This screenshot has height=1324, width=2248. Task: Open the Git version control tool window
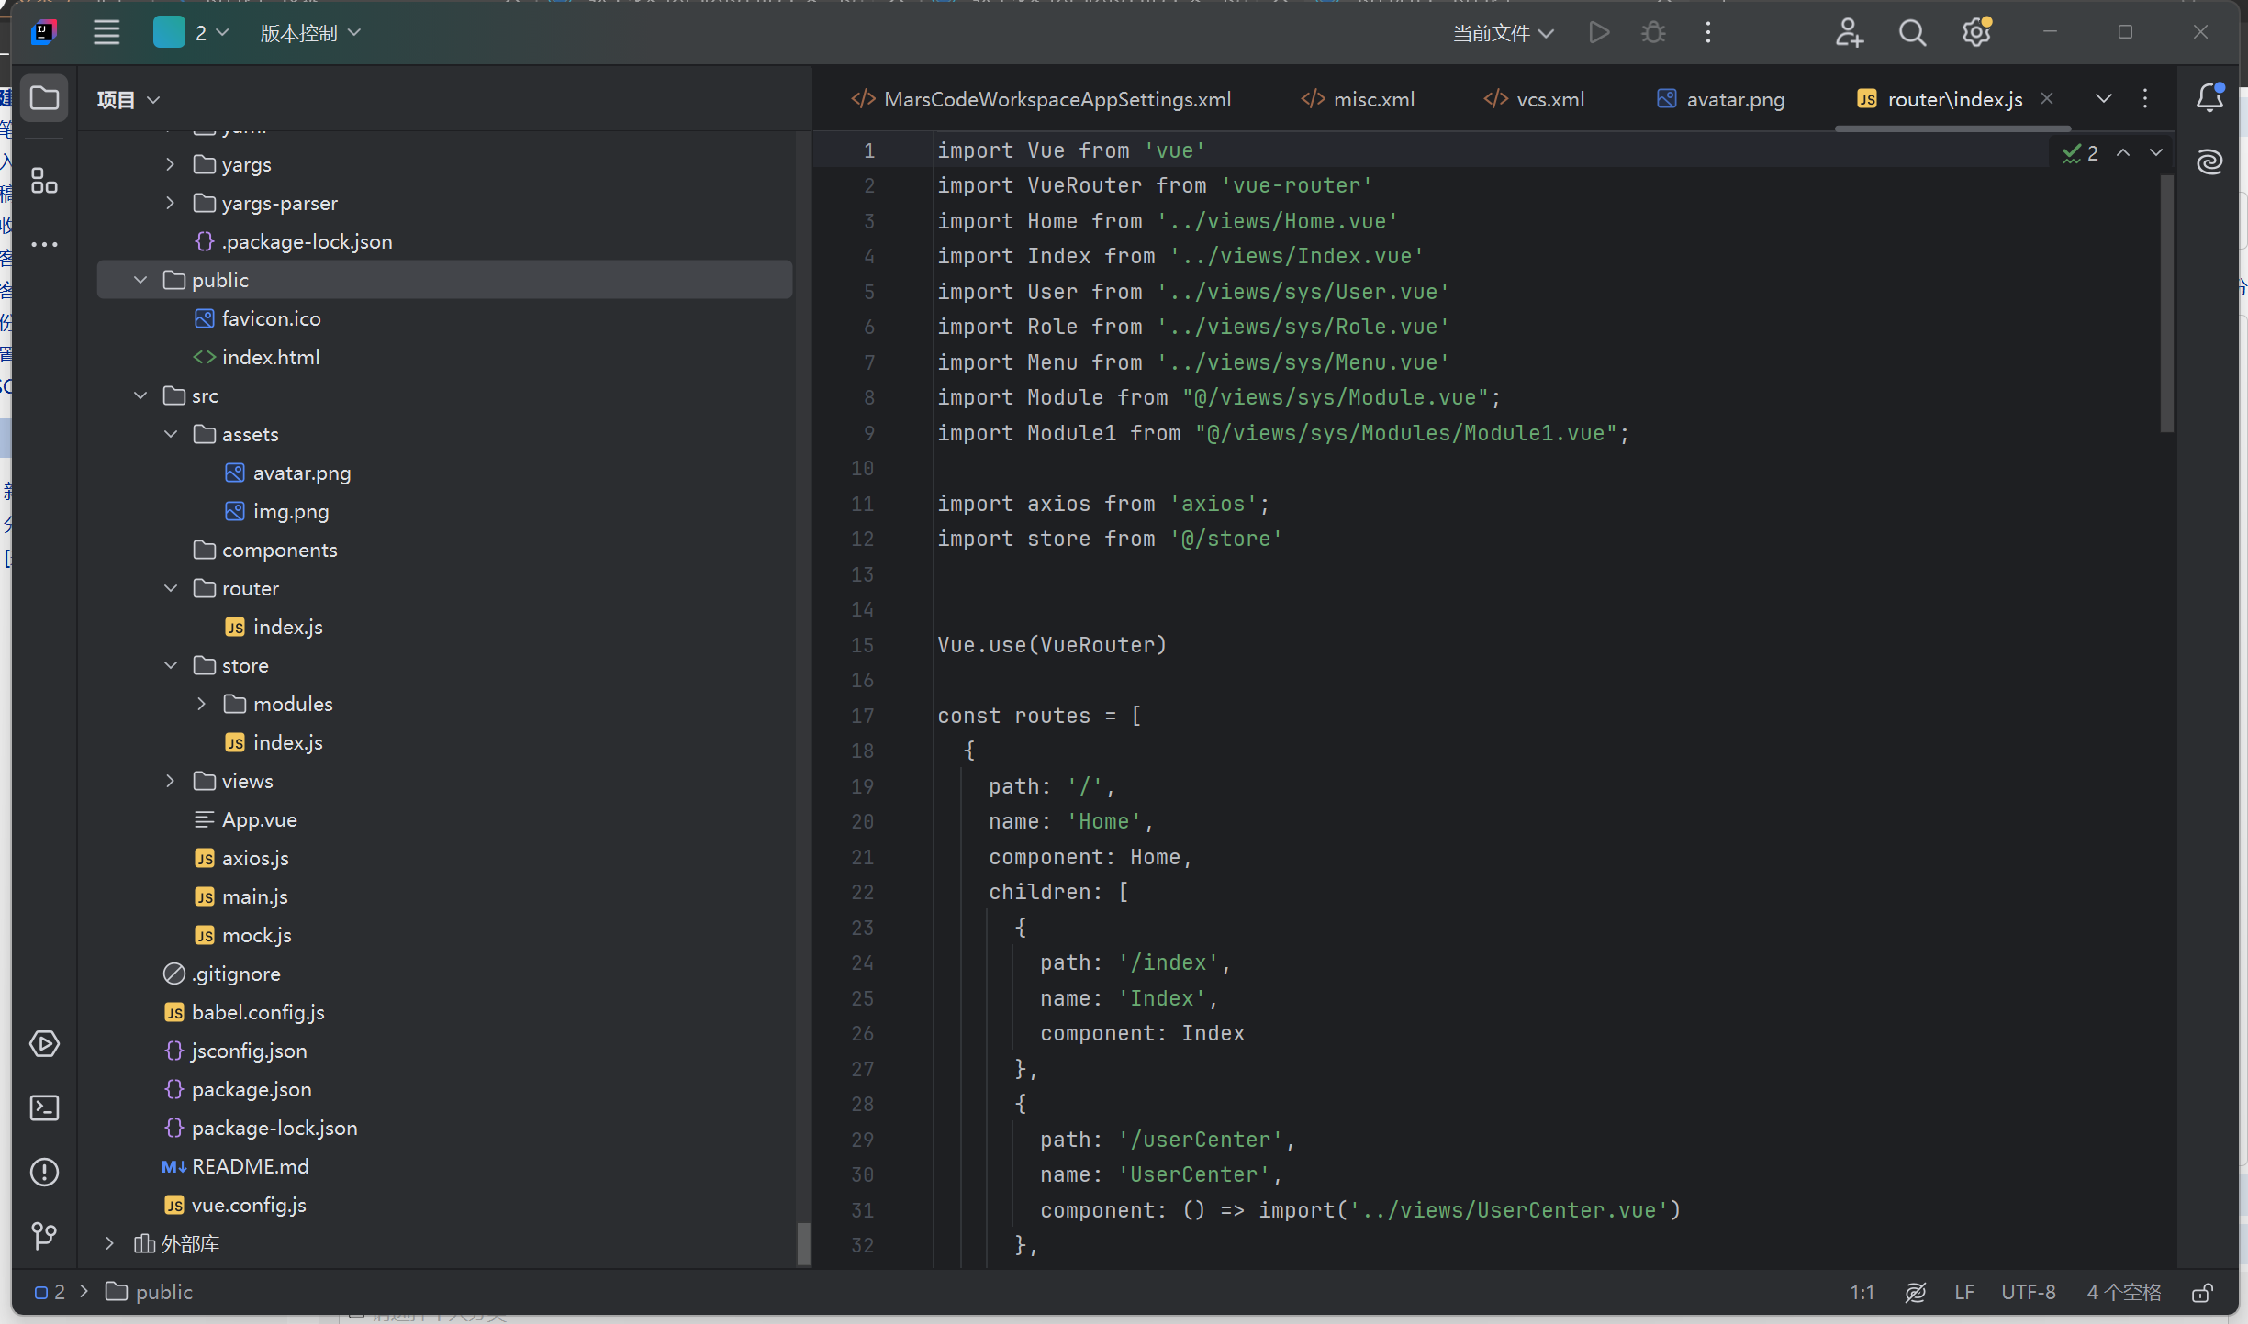(44, 1236)
